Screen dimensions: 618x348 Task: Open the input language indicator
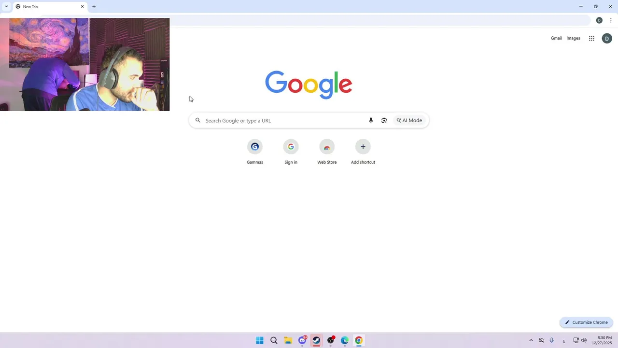click(x=564, y=341)
